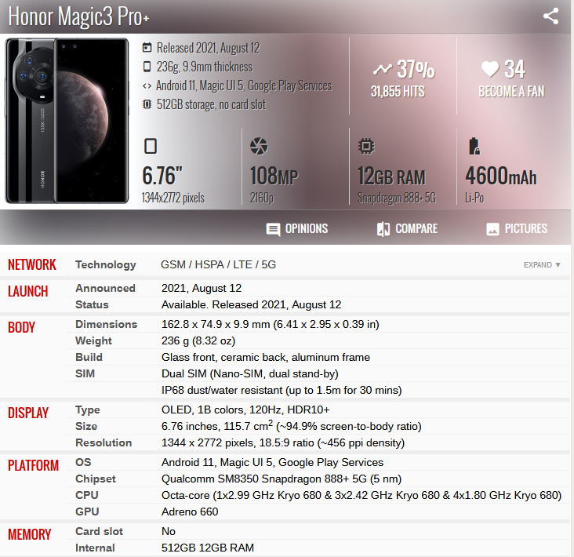Expand the Network section details
574x557 pixels.
coord(542,265)
